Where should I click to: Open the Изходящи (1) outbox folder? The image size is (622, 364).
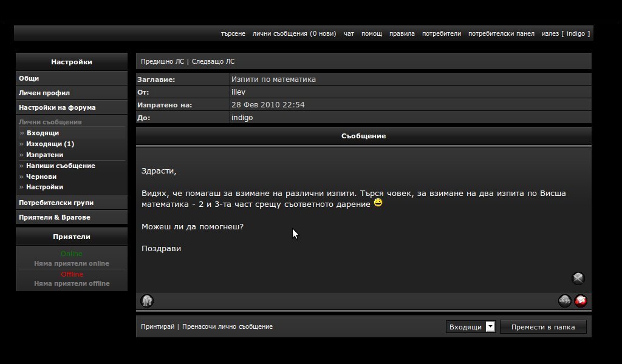click(50, 144)
